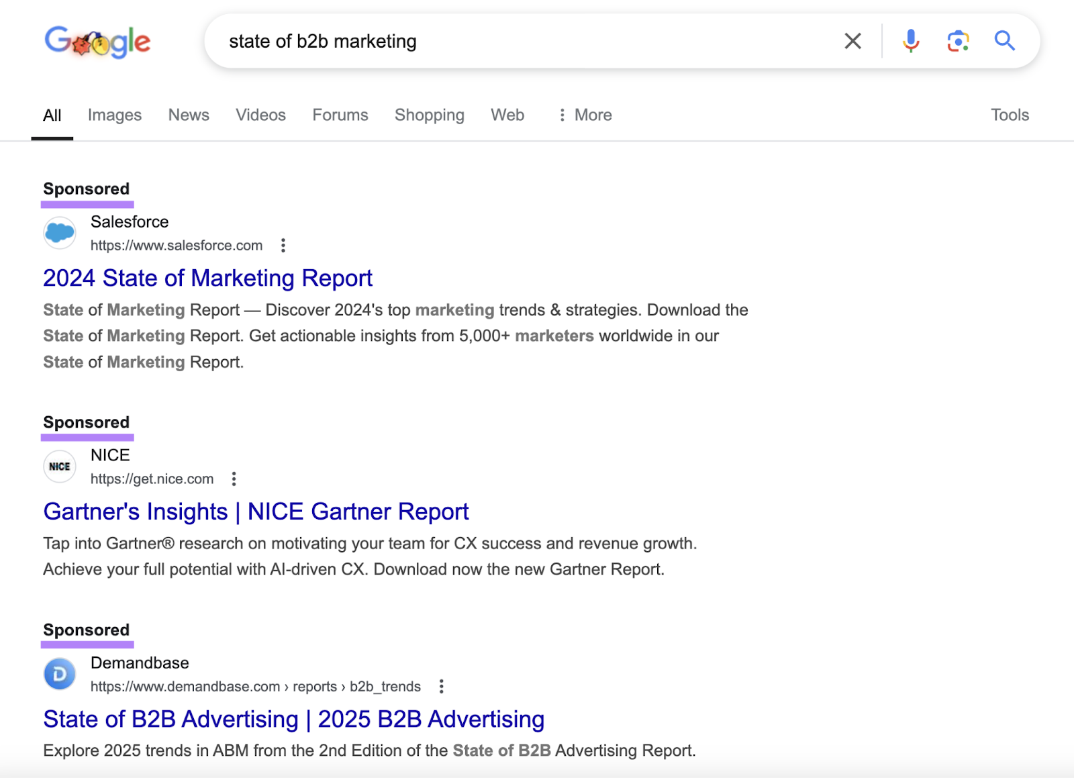Open Google Lens image search
Viewport: 1074px width, 778px height.
958,41
